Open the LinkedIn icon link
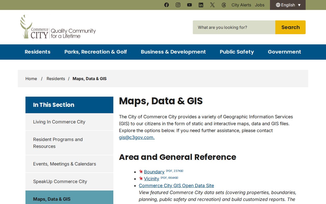The width and height of the screenshot is (326, 204). [201, 5]
